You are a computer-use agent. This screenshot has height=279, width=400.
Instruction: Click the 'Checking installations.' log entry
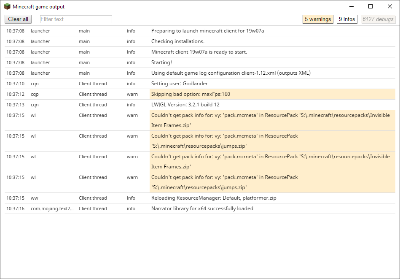point(177,41)
